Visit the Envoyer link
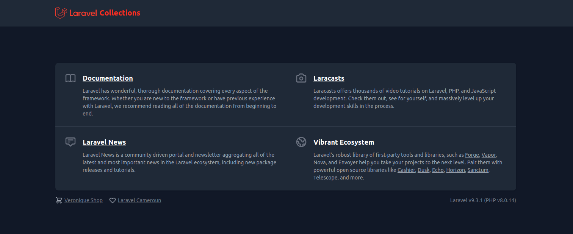This screenshot has width=573, height=234. [x=348, y=162]
